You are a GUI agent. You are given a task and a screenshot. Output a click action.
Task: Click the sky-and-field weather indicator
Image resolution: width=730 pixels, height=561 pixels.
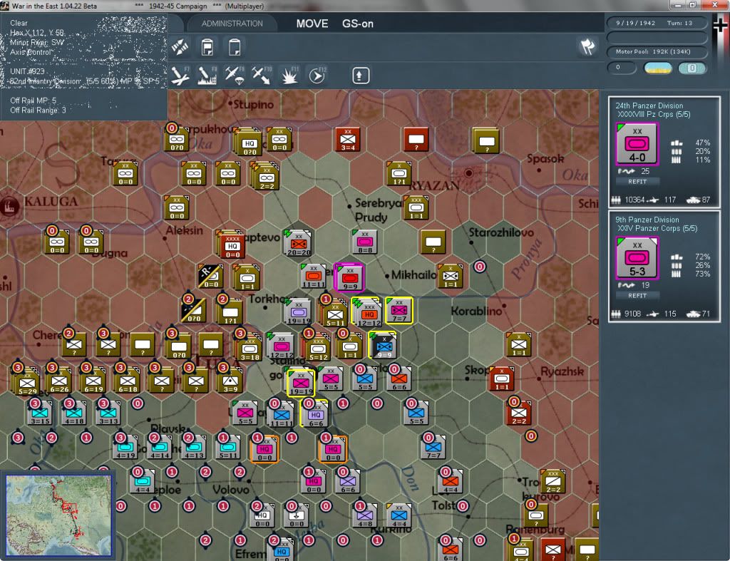[658, 68]
